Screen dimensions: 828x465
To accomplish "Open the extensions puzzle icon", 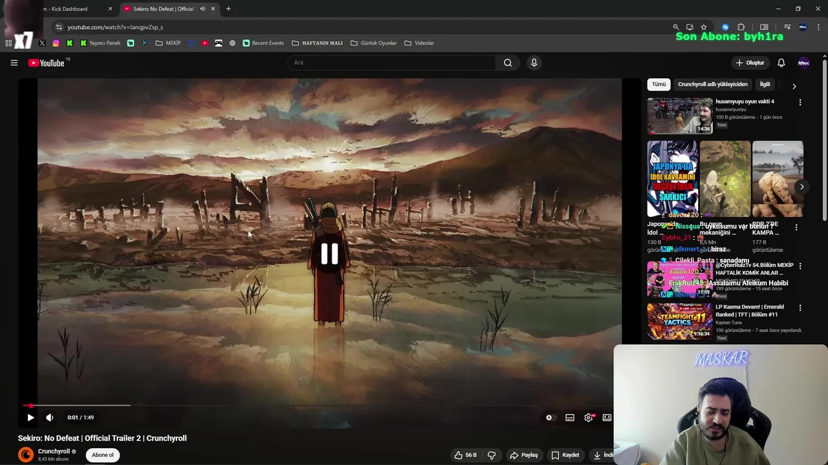I will click(741, 27).
